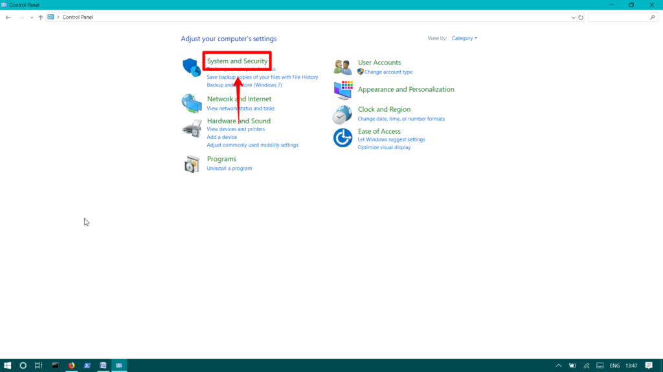Screen dimensions: 663x372
Task: Click the Hardware and Sound printer icon
Action: click(x=192, y=129)
